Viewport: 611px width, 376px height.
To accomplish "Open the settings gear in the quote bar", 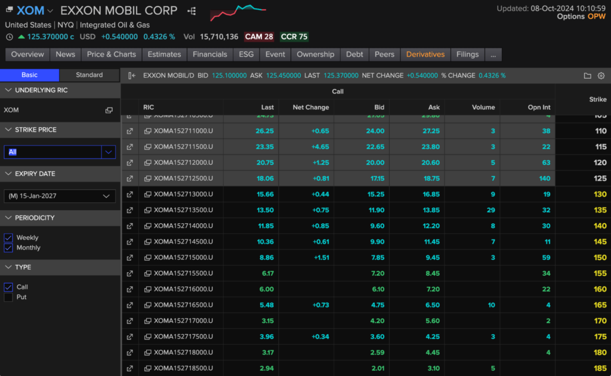I will pyautogui.click(x=601, y=76).
